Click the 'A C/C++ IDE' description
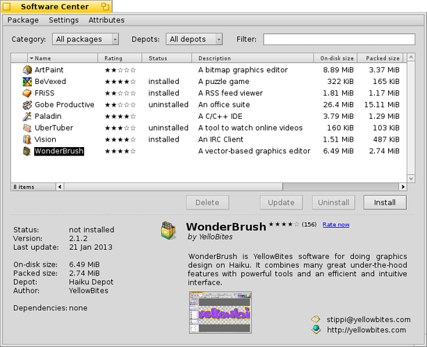This screenshot has height=347, width=427. tap(220, 117)
